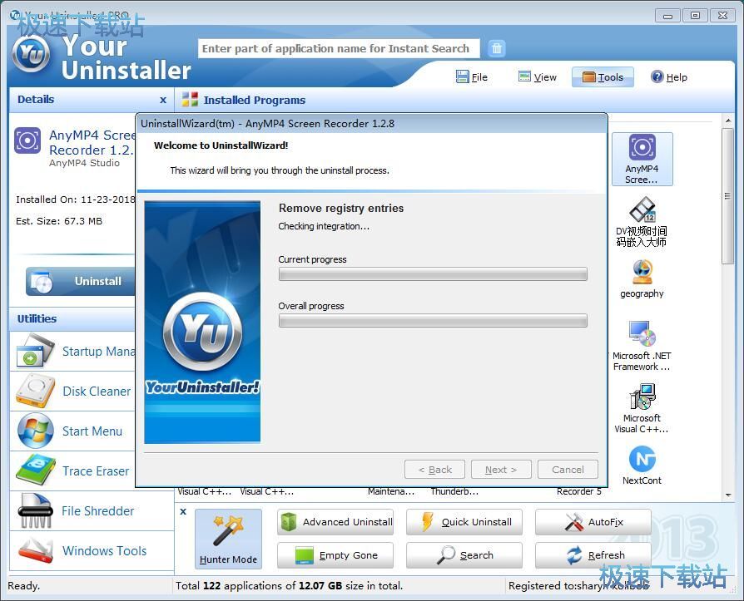Select AnyMP4 Screen Recorder program icon

(642, 159)
